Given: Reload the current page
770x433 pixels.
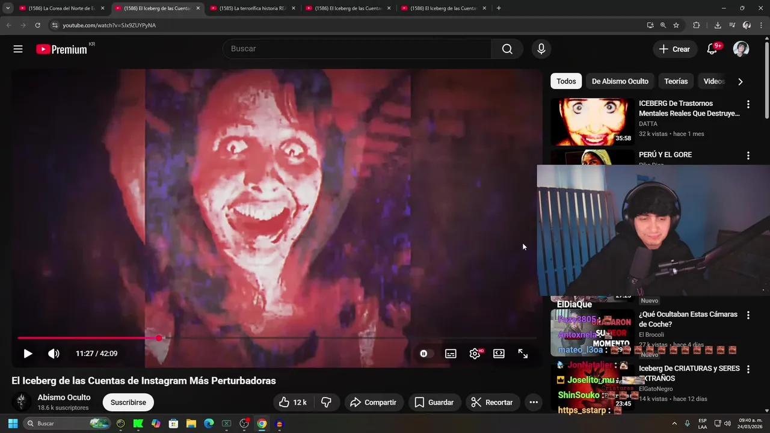Looking at the screenshot, I should tap(37, 25).
